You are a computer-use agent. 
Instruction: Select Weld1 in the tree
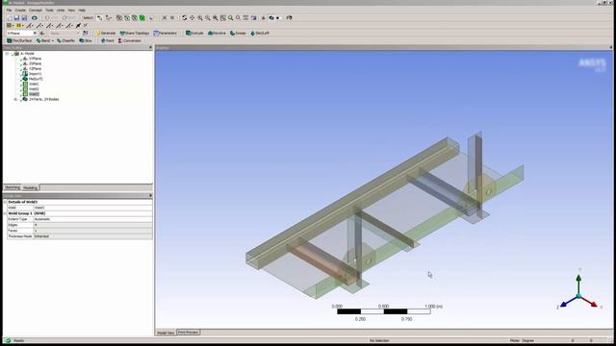pyautogui.click(x=34, y=84)
